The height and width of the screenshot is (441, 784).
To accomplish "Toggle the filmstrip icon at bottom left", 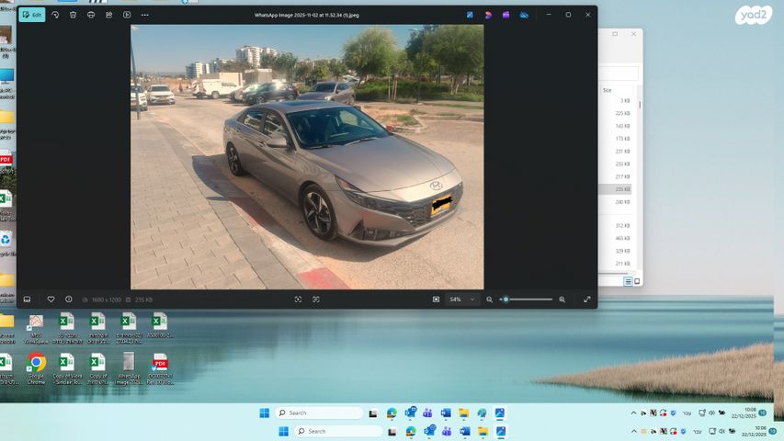I will pos(27,300).
